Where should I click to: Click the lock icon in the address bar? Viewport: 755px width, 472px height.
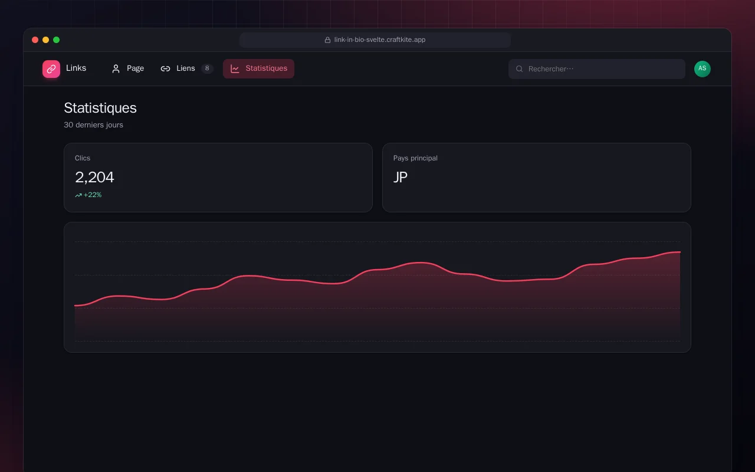[x=327, y=40]
